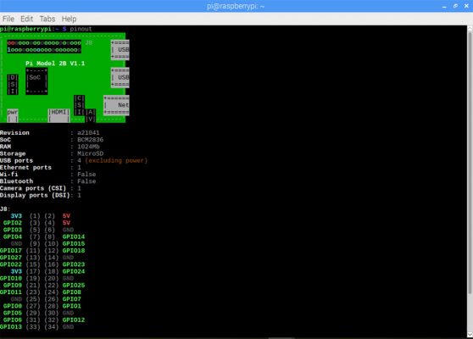Image resolution: width=473 pixels, height=339 pixels.
Task: Click the Net port in board diagram
Action: point(116,105)
